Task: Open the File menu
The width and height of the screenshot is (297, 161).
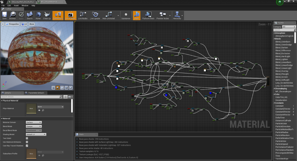Action: [x=3, y=6]
